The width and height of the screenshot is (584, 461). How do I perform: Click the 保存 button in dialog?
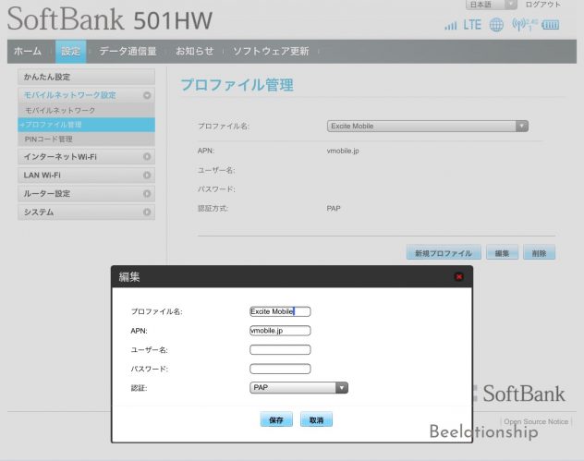point(276,419)
